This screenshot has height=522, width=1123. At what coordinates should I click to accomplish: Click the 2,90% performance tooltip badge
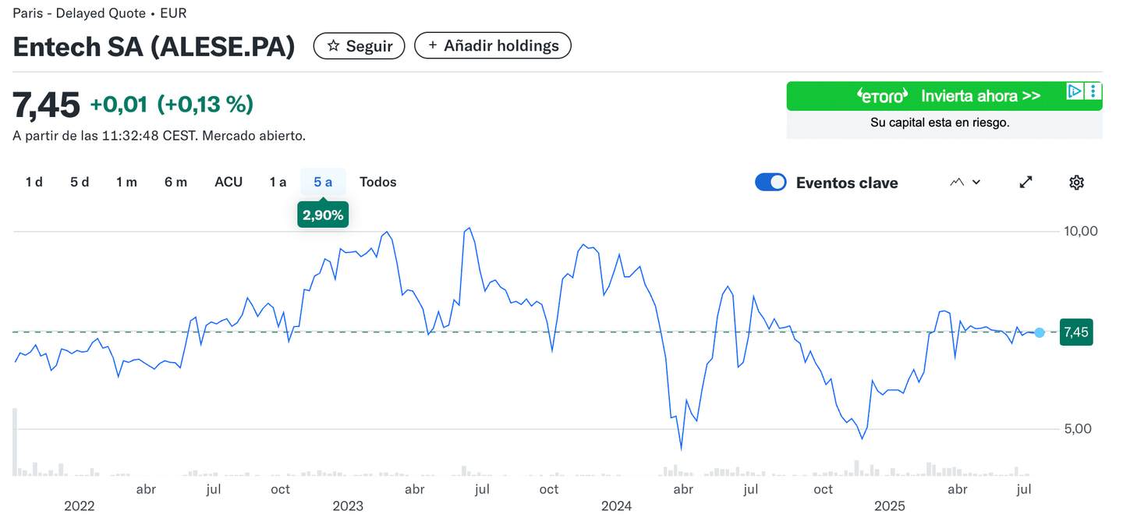(323, 215)
